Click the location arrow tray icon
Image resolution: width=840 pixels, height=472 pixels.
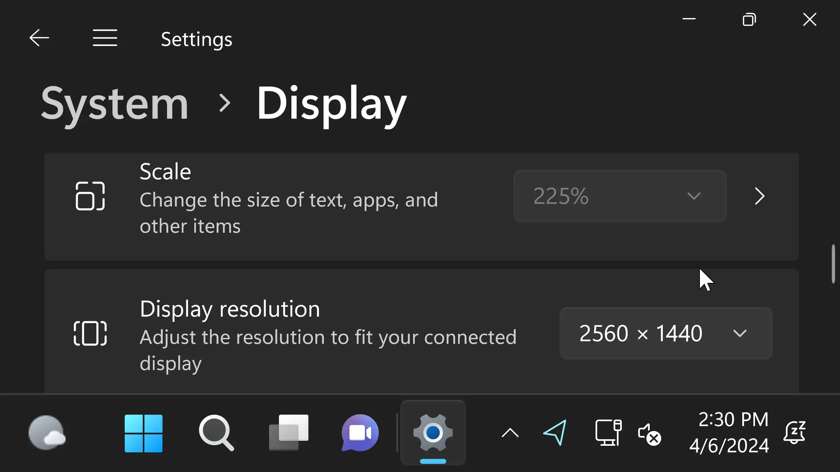tap(555, 433)
